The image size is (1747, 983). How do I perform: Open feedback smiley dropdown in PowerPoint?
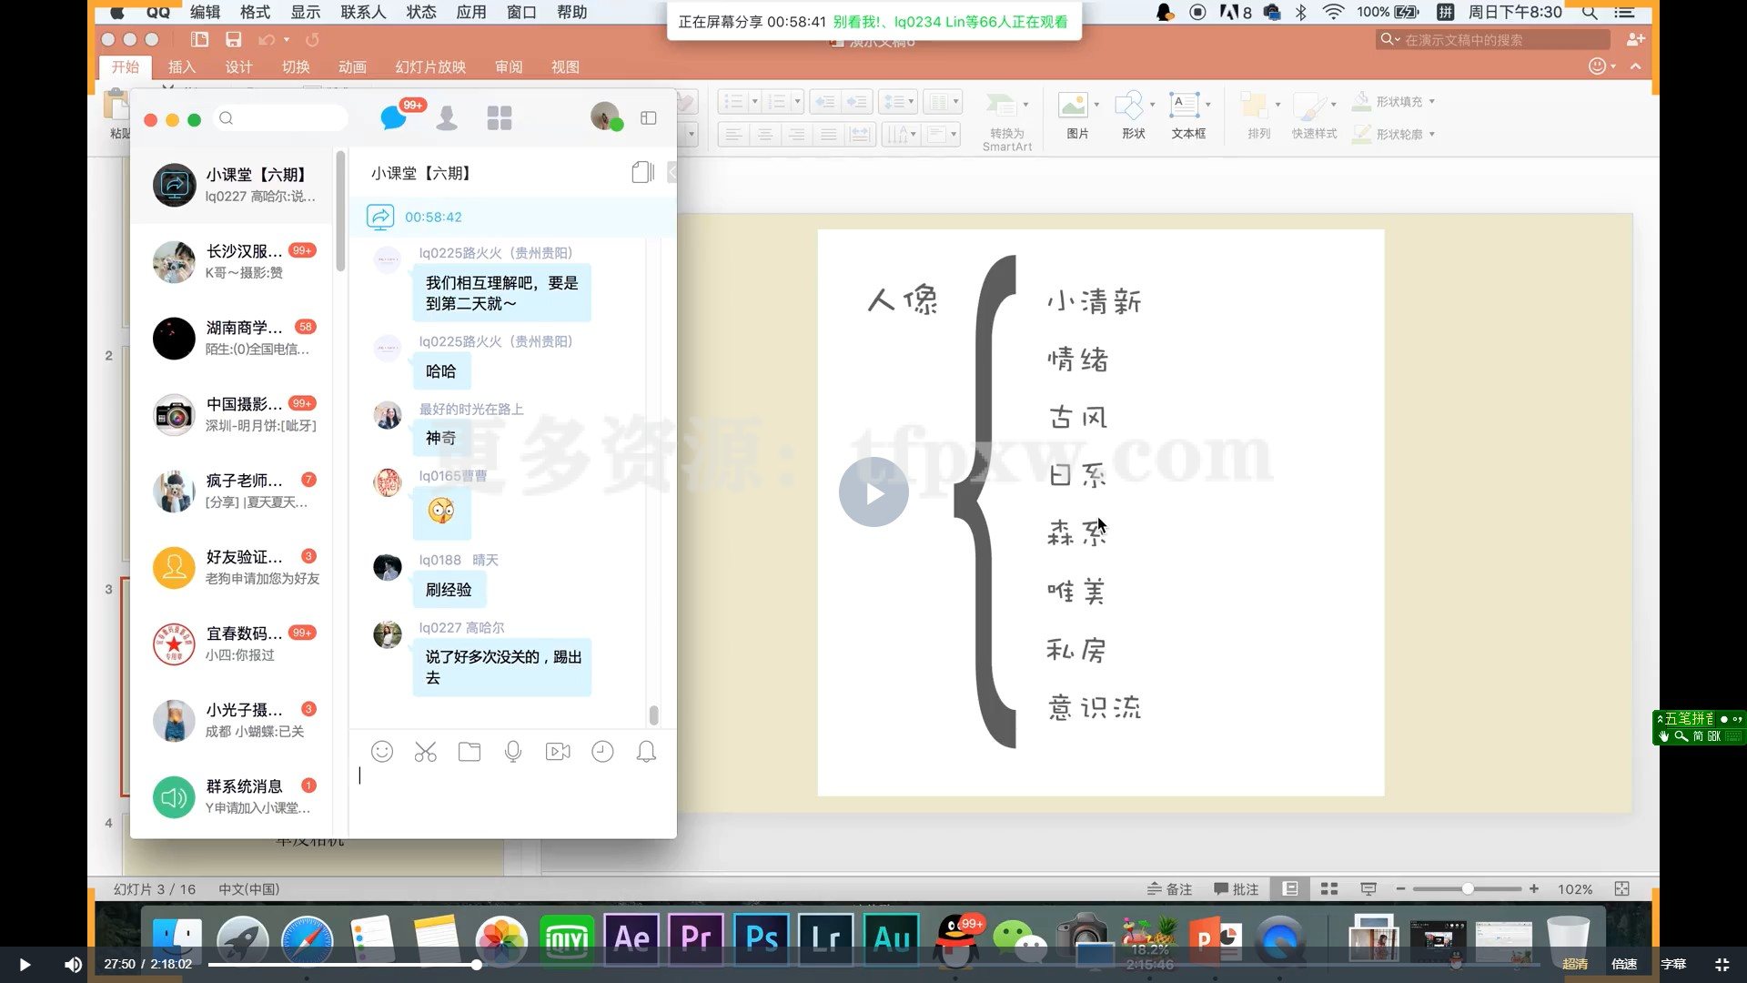1602,66
